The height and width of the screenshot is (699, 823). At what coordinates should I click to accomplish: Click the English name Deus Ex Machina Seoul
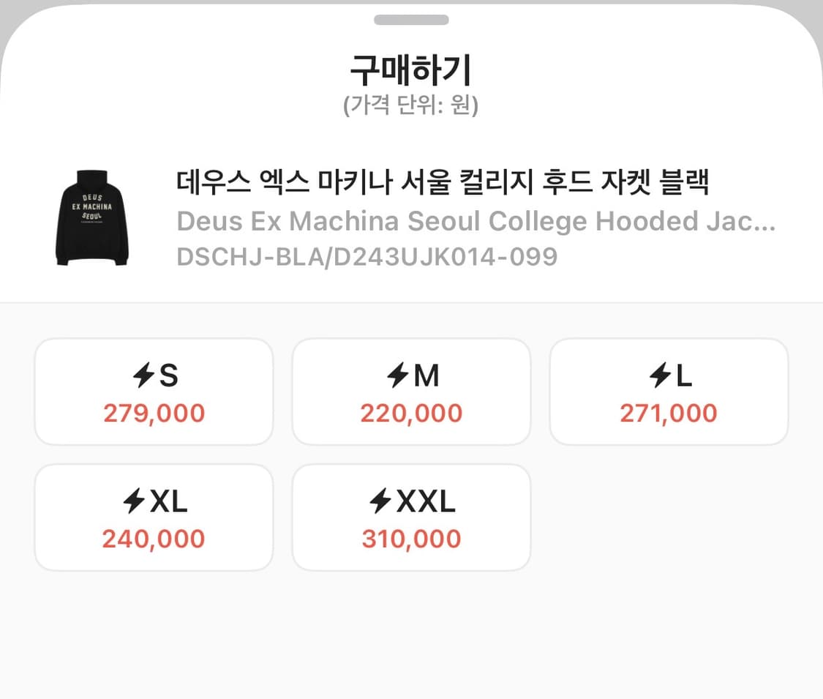476,221
